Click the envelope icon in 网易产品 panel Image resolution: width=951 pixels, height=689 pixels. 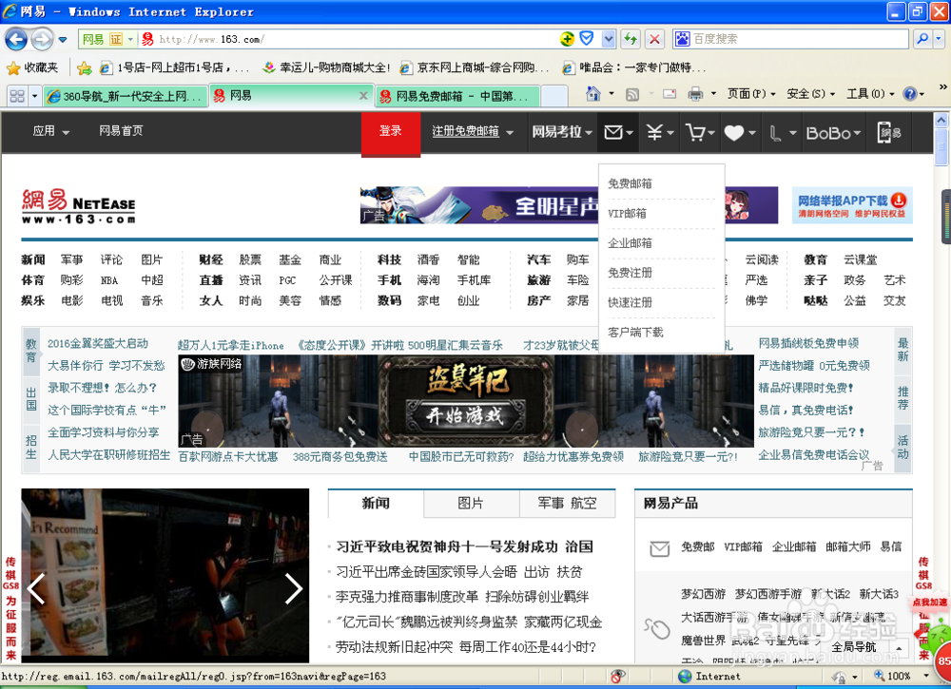pyautogui.click(x=659, y=548)
